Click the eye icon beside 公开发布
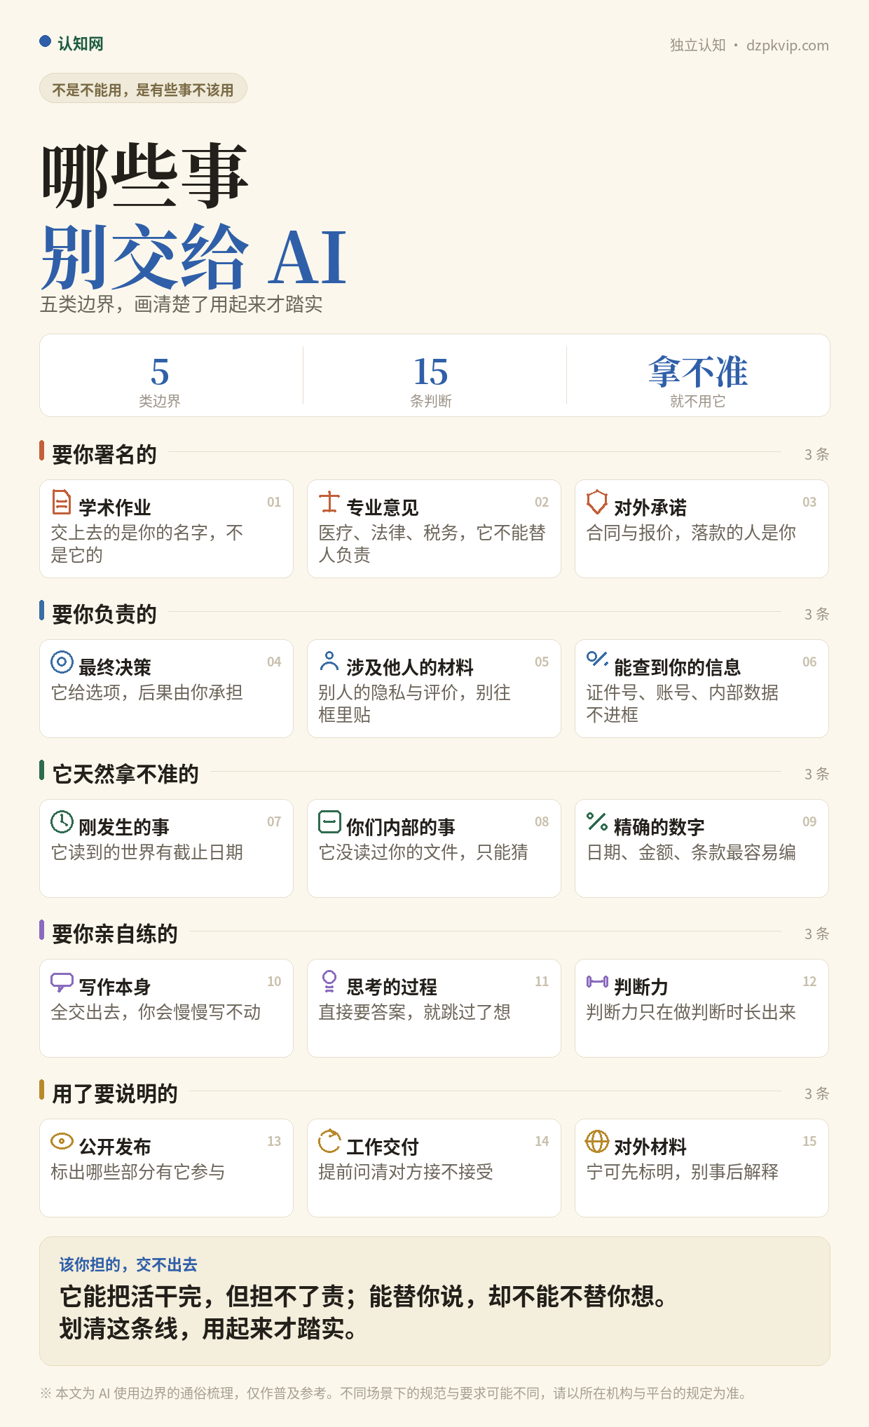The image size is (869, 1427). point(62,1141)
